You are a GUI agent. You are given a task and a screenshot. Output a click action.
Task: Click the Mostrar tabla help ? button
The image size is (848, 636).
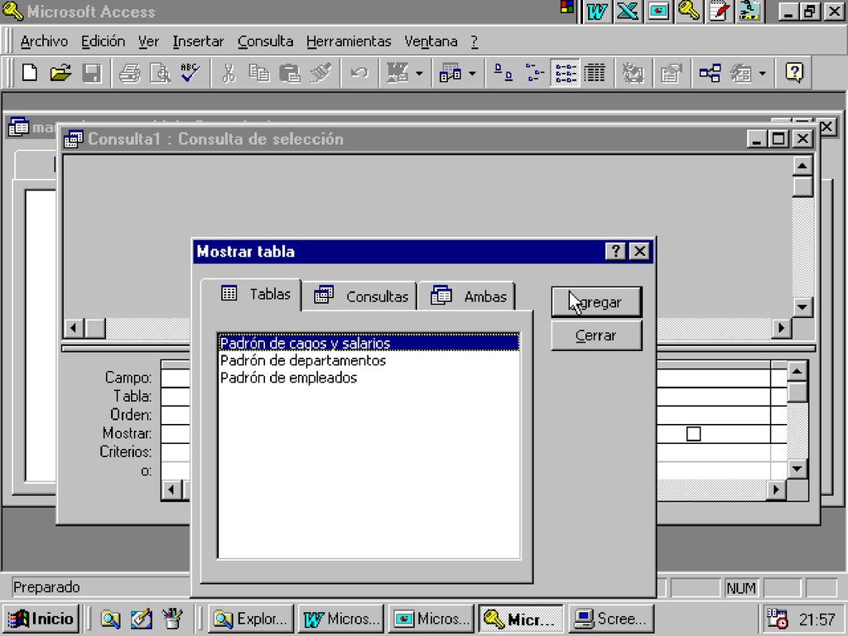click(x=615, y=251)
